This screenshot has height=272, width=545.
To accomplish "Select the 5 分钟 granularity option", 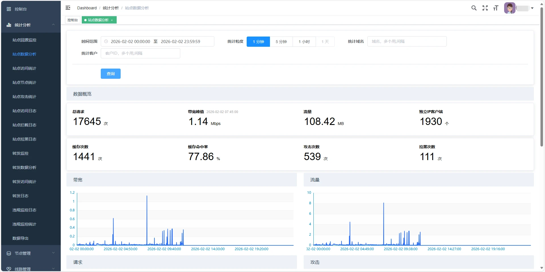I will coord(281,42).
